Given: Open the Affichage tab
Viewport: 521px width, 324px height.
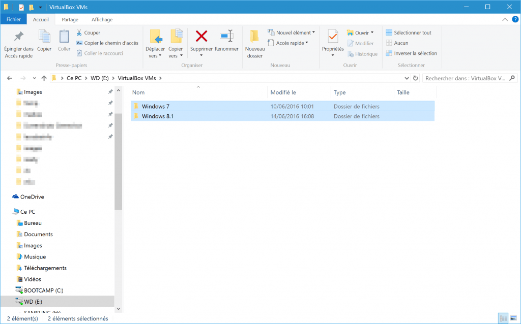Looking at the screenshot, I should point(102,20).
